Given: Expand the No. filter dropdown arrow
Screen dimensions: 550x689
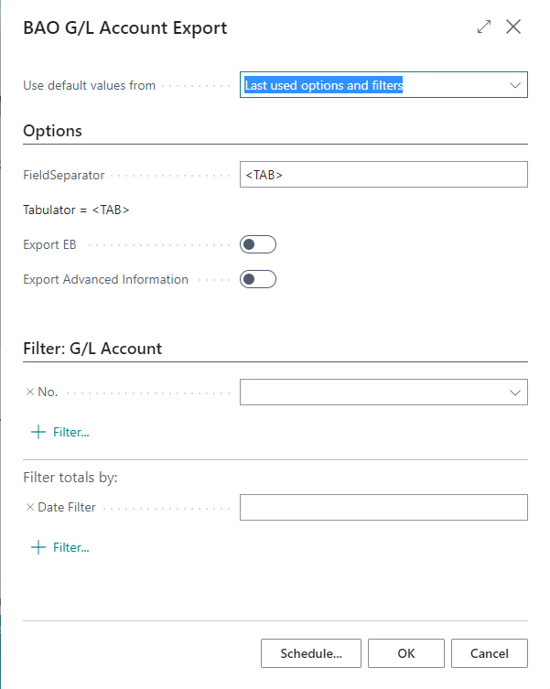Looking at the screenshot, I should click(515, 393).
